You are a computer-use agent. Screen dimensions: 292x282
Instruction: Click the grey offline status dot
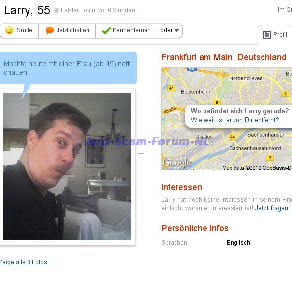(57, 10)
